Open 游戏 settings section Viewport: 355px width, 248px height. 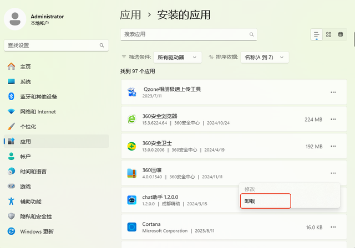point(57,187)
